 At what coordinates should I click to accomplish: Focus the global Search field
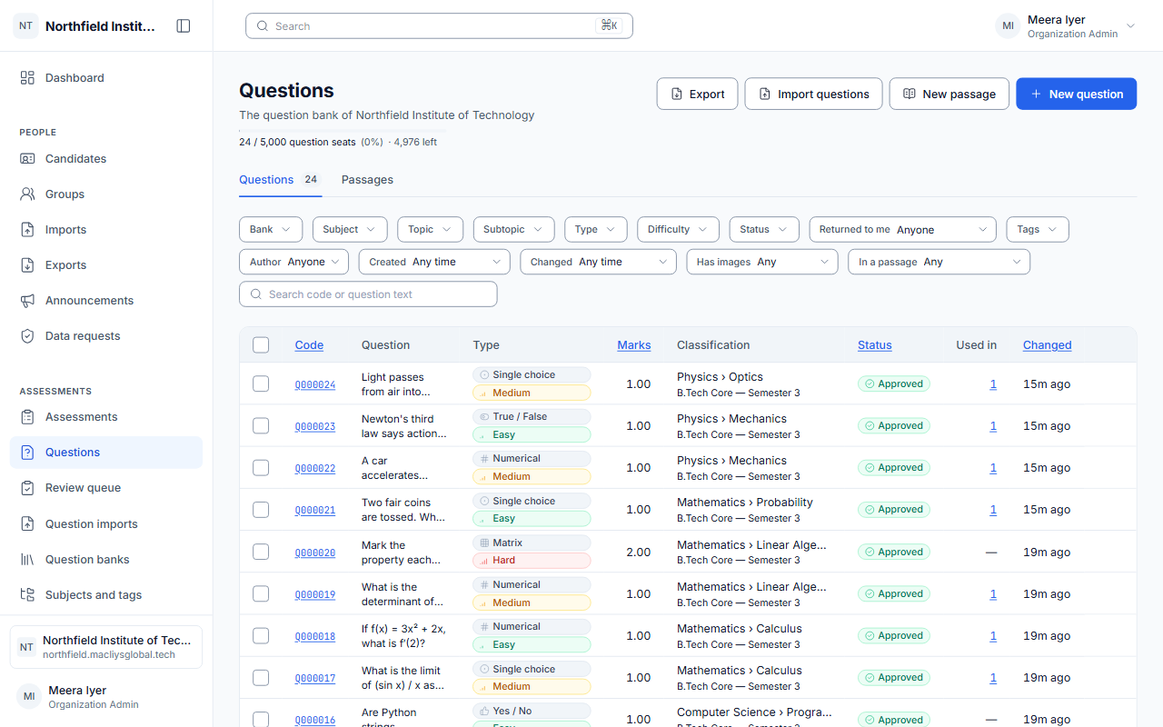click(439, 26)
